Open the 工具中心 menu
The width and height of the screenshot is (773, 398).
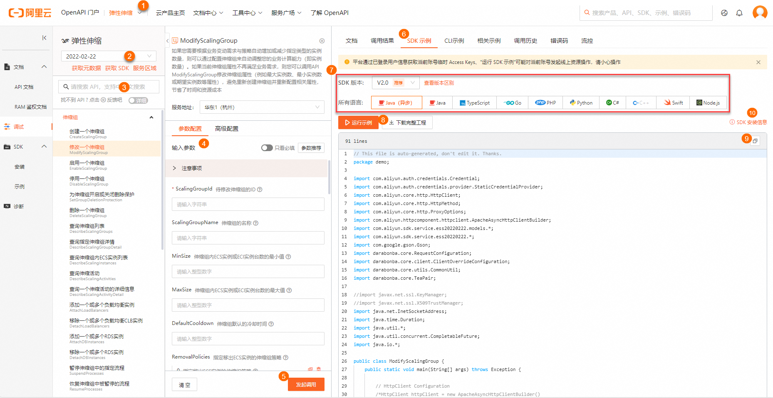coord(247,13)
